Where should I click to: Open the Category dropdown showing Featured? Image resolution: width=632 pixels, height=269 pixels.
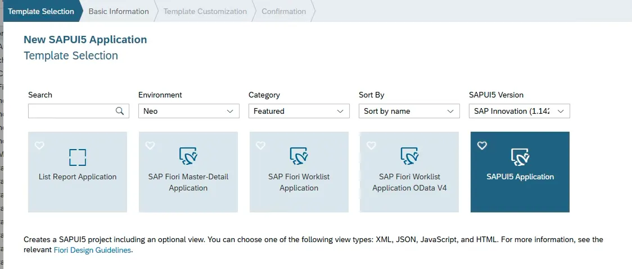tap(299, 111)
